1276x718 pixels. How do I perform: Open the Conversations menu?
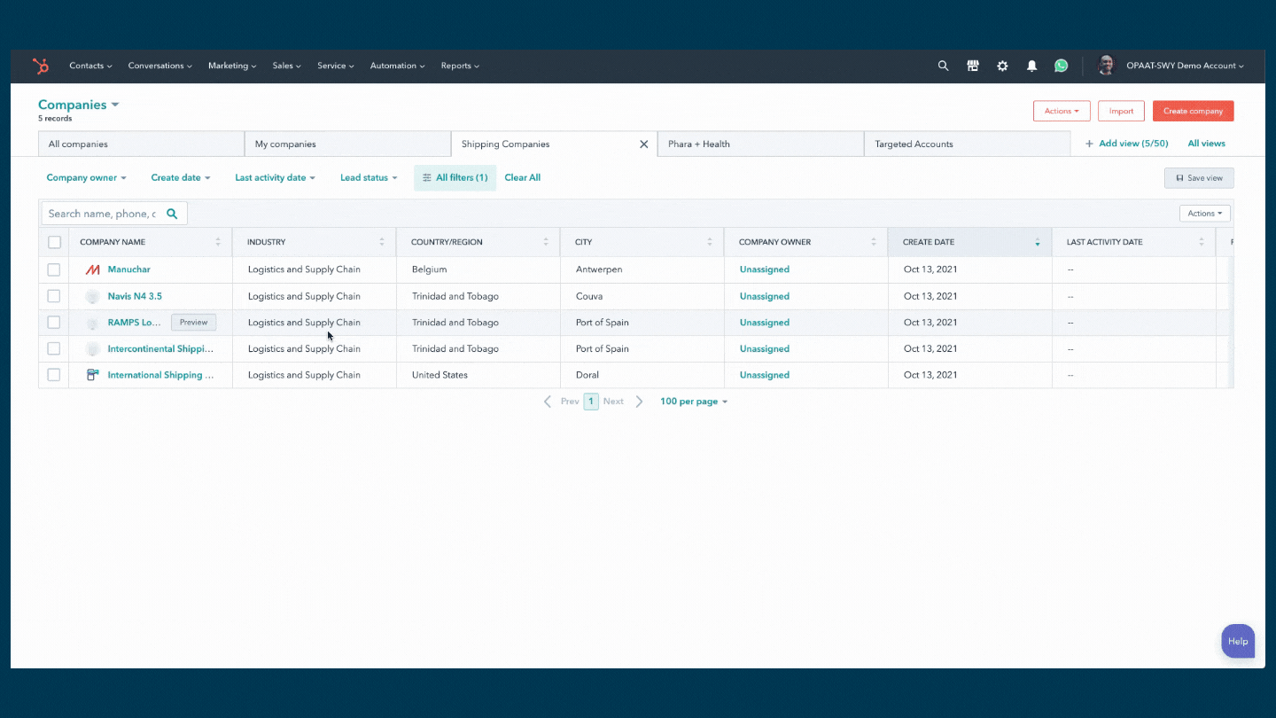click(x=160, y=66)
